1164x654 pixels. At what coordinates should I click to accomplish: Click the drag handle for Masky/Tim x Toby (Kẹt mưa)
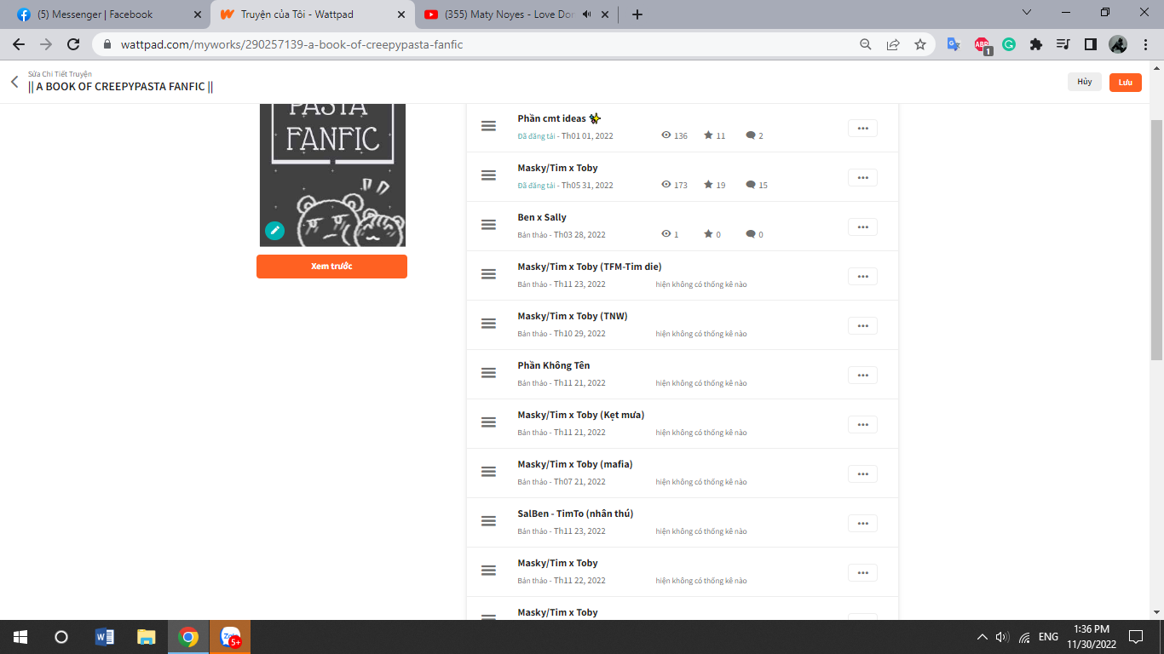click(488, 422)
